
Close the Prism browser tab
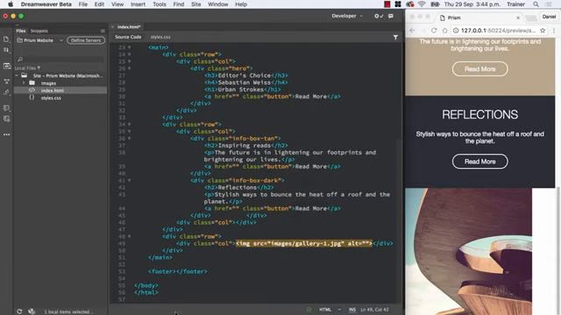click(x=518, y=17)
